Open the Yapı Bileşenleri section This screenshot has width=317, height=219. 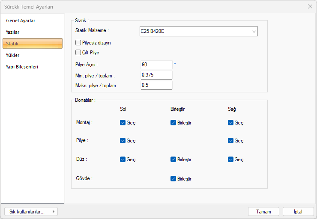22,67
